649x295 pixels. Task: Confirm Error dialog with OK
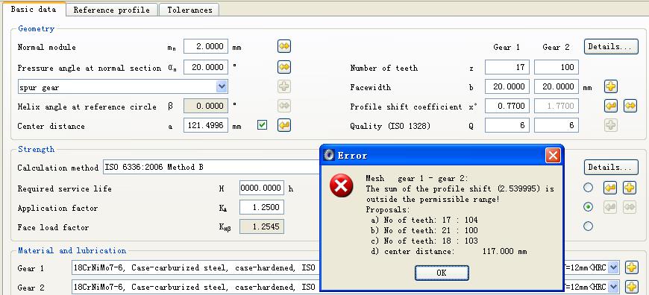[442, 273]
